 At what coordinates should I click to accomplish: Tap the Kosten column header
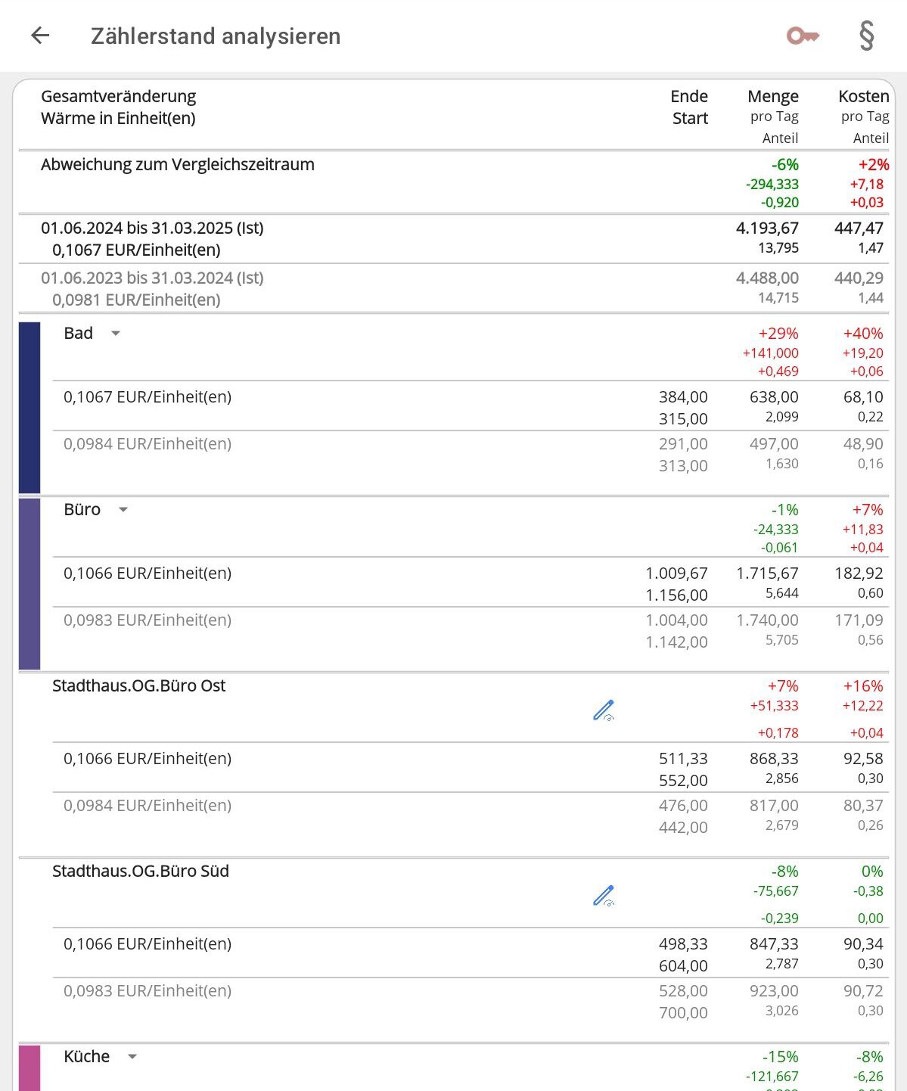pos(863,97)
